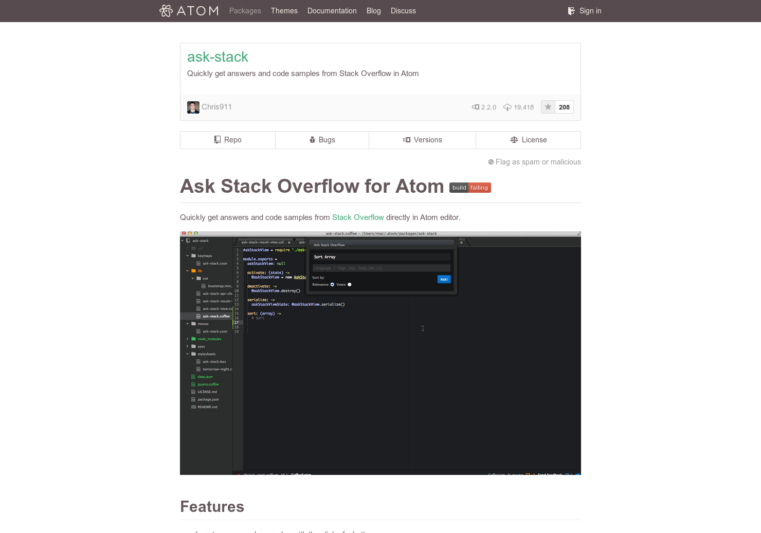Click the Language / Tags input field
This screenshot has height=533, width=761.
[x=380, y=268]
